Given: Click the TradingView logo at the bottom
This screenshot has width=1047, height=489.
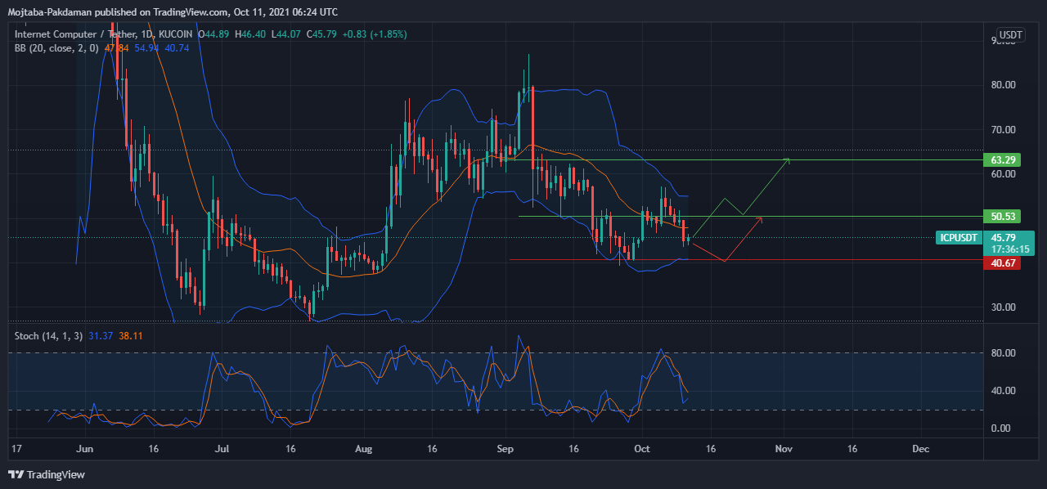Looking at the screenshot, I should [47, 474].
